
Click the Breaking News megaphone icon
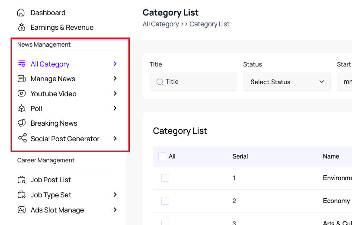22,123
